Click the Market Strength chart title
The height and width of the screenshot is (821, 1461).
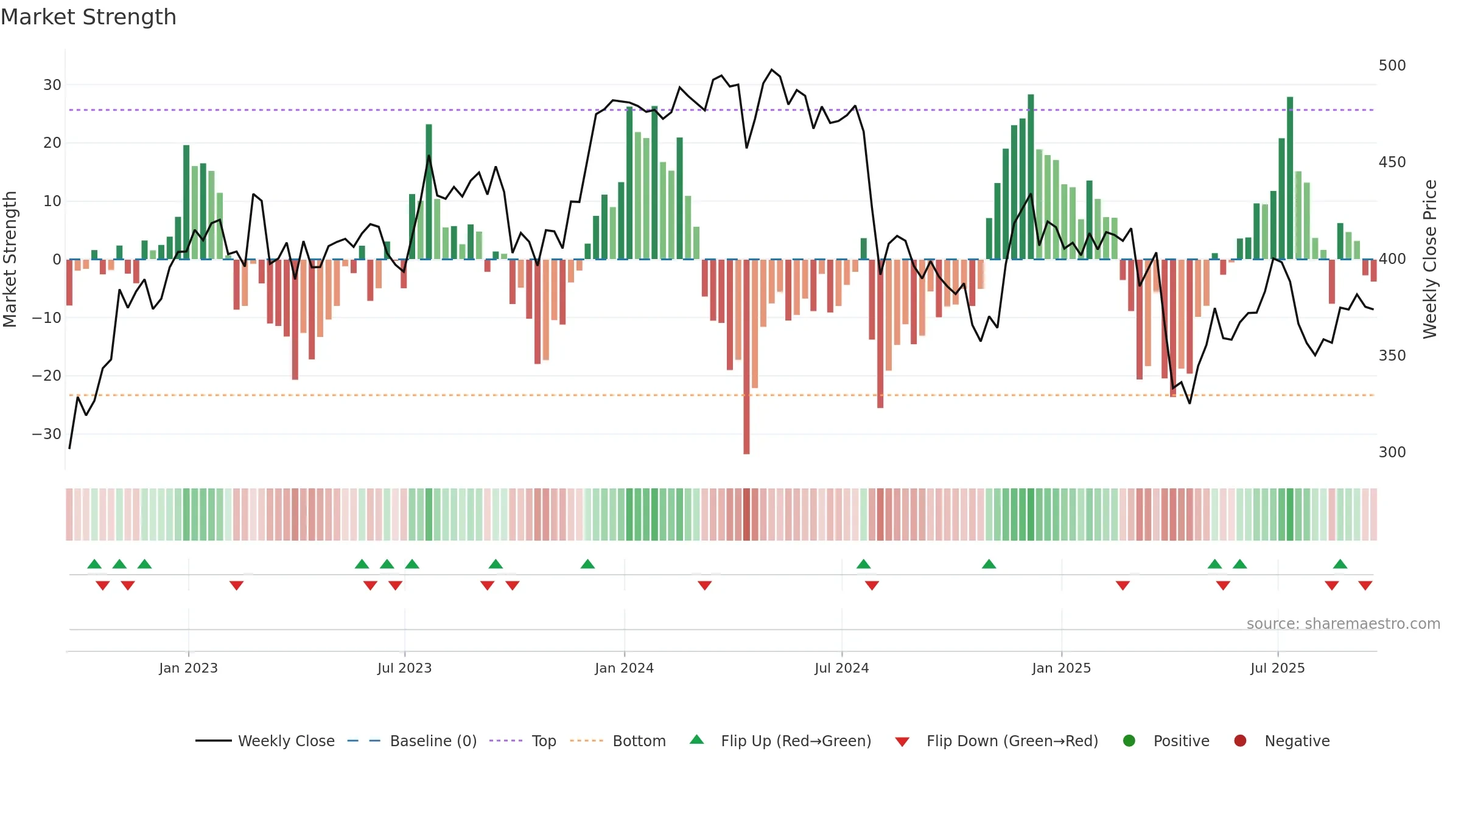[x=88, y=17]
